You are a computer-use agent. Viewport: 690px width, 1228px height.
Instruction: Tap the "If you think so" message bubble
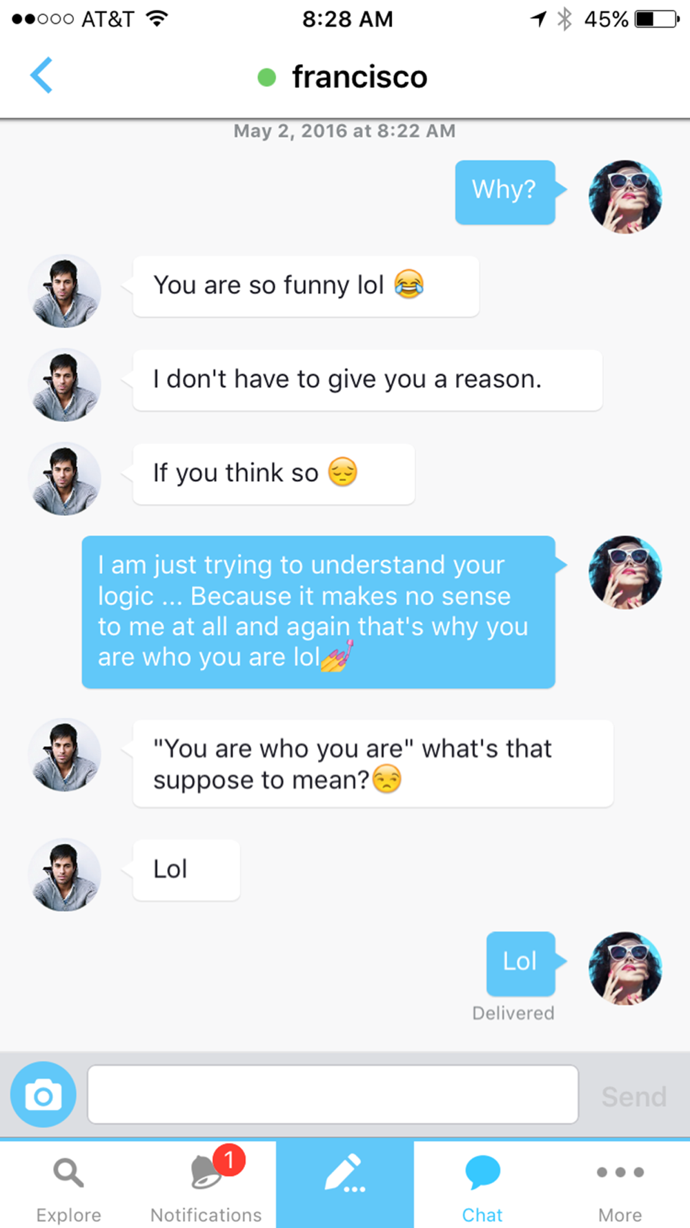coord(274,474)
